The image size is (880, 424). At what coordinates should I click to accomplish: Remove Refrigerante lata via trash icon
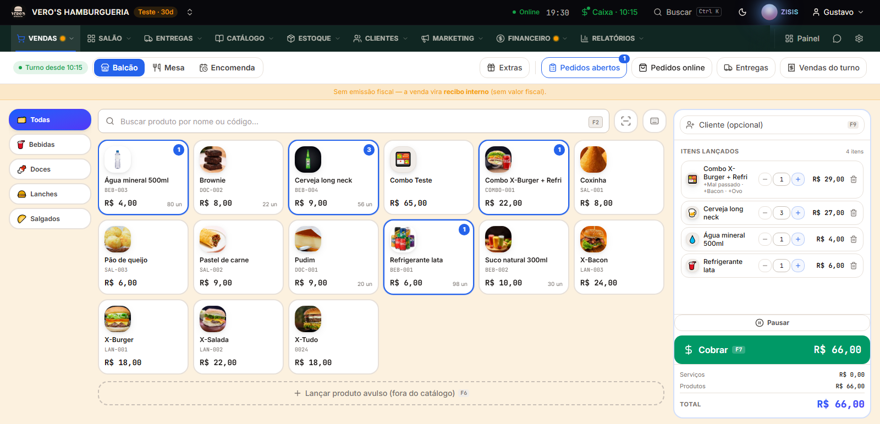[854, 266]
